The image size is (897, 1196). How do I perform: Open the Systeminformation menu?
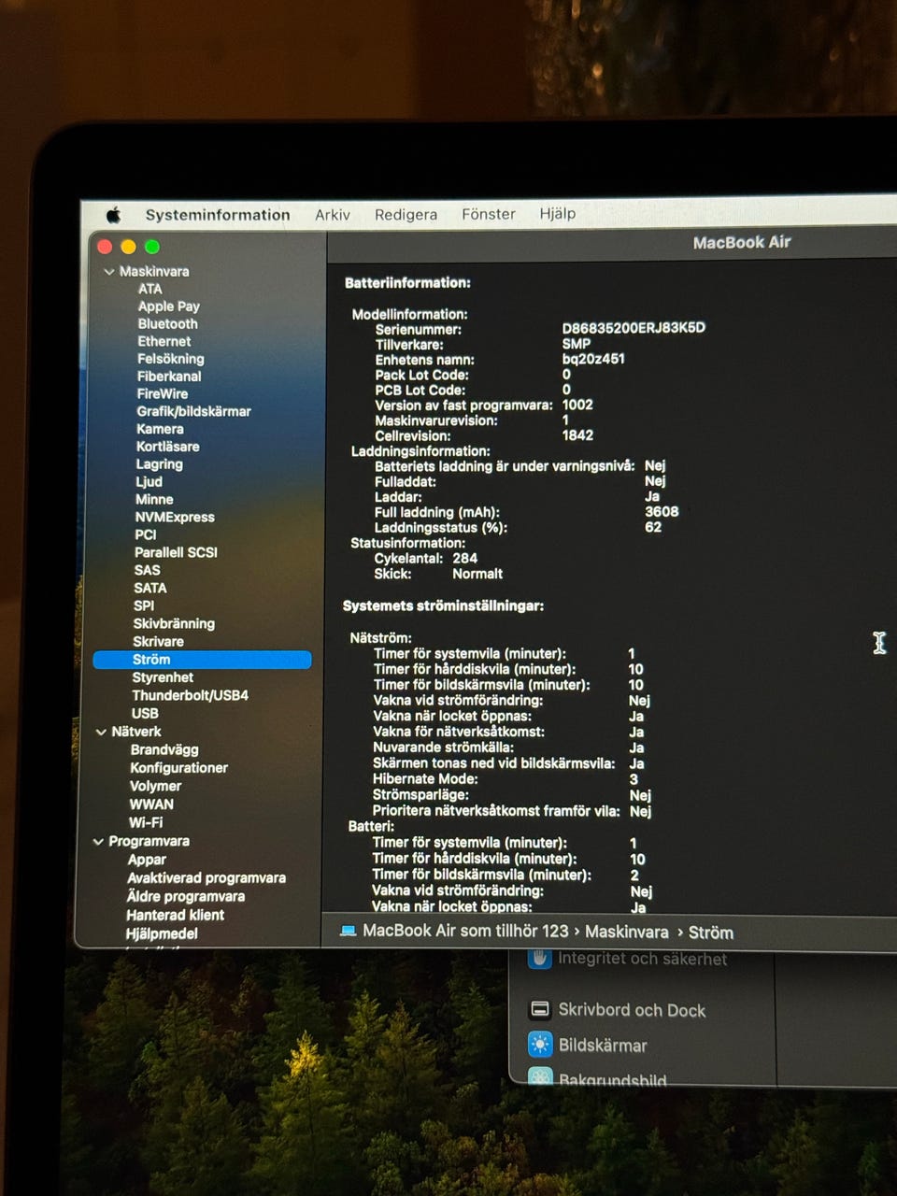218,215
